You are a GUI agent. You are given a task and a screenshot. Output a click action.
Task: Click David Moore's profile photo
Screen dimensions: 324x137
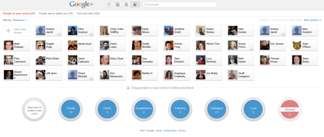(x=137, y=31)
